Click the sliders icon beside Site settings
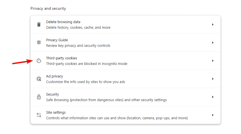Screen dimensions: 241x134 pyautogui.click(x=39, y=115)
